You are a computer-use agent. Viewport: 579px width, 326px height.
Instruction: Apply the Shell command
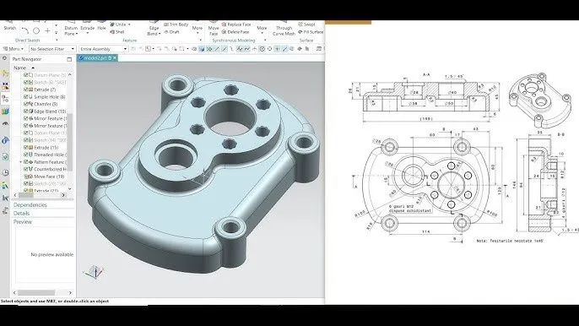[x=117, y=32]
